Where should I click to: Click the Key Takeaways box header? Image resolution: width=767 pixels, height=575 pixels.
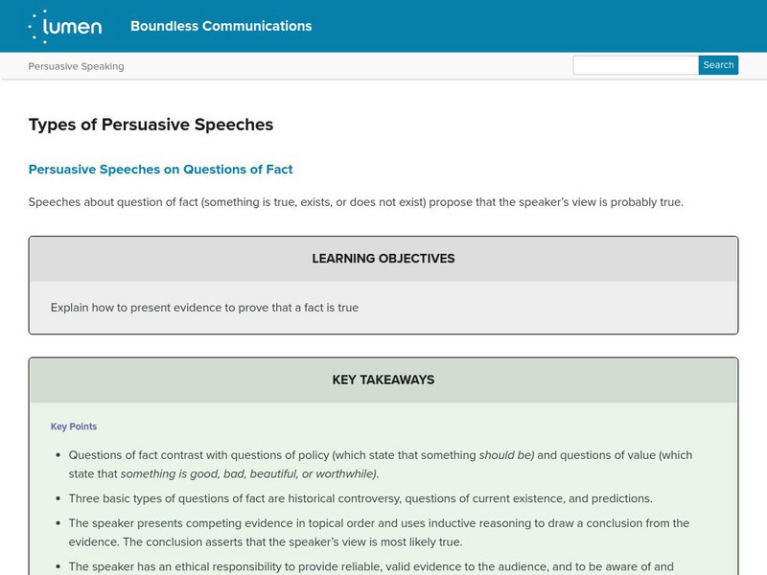(383, 379)
